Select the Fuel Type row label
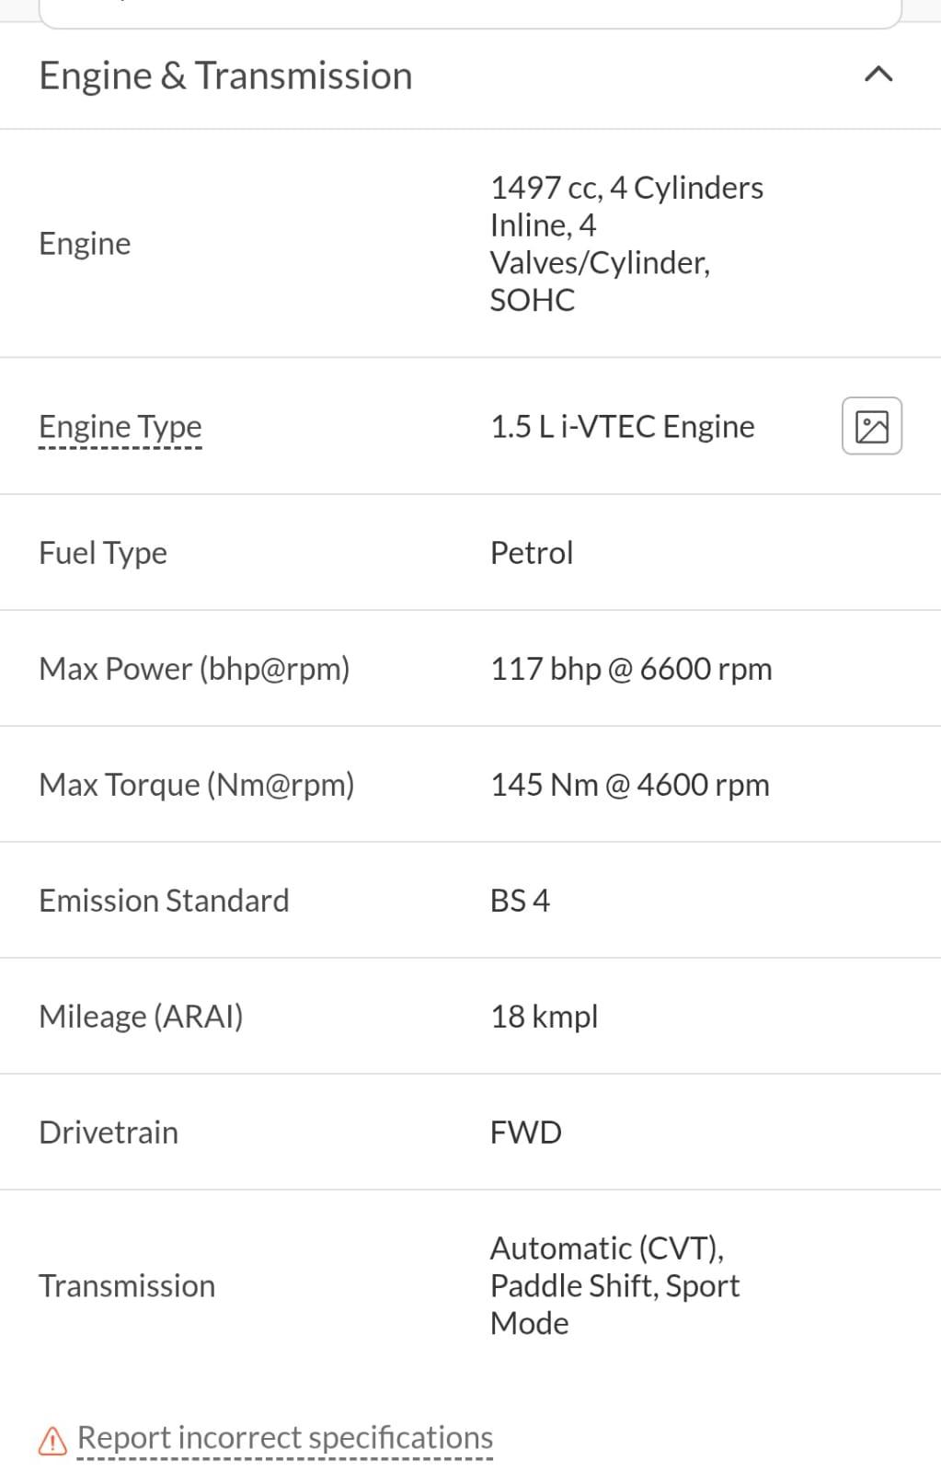The image size is (941, 1472). (x=103, y=552)
